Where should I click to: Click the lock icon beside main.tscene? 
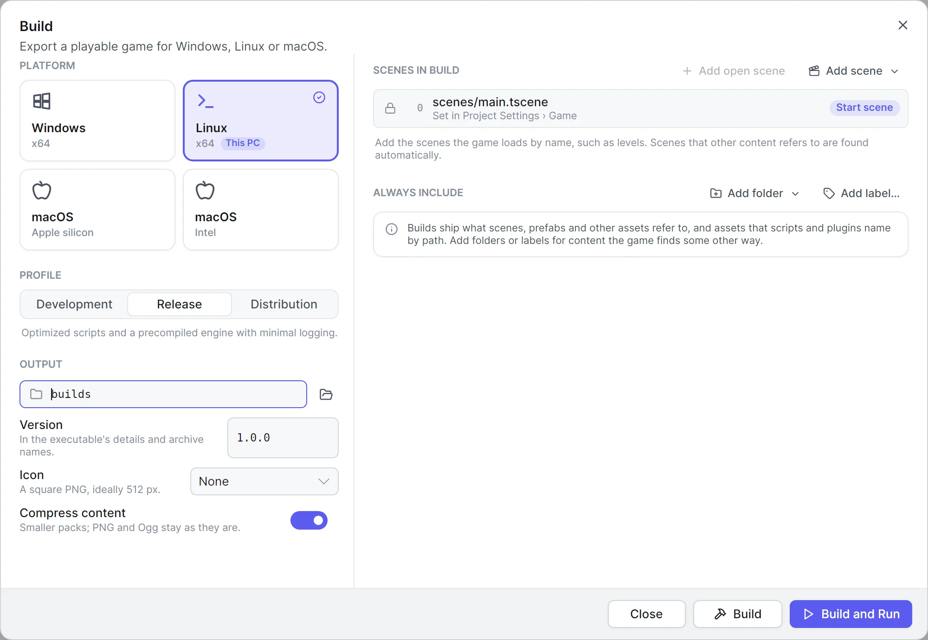coord(390,108)
